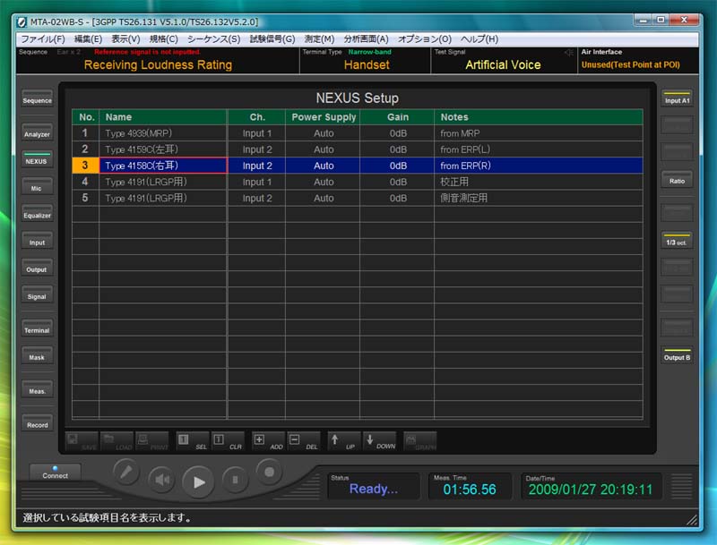Open the ファイル(F) menu

pos(43,39)
